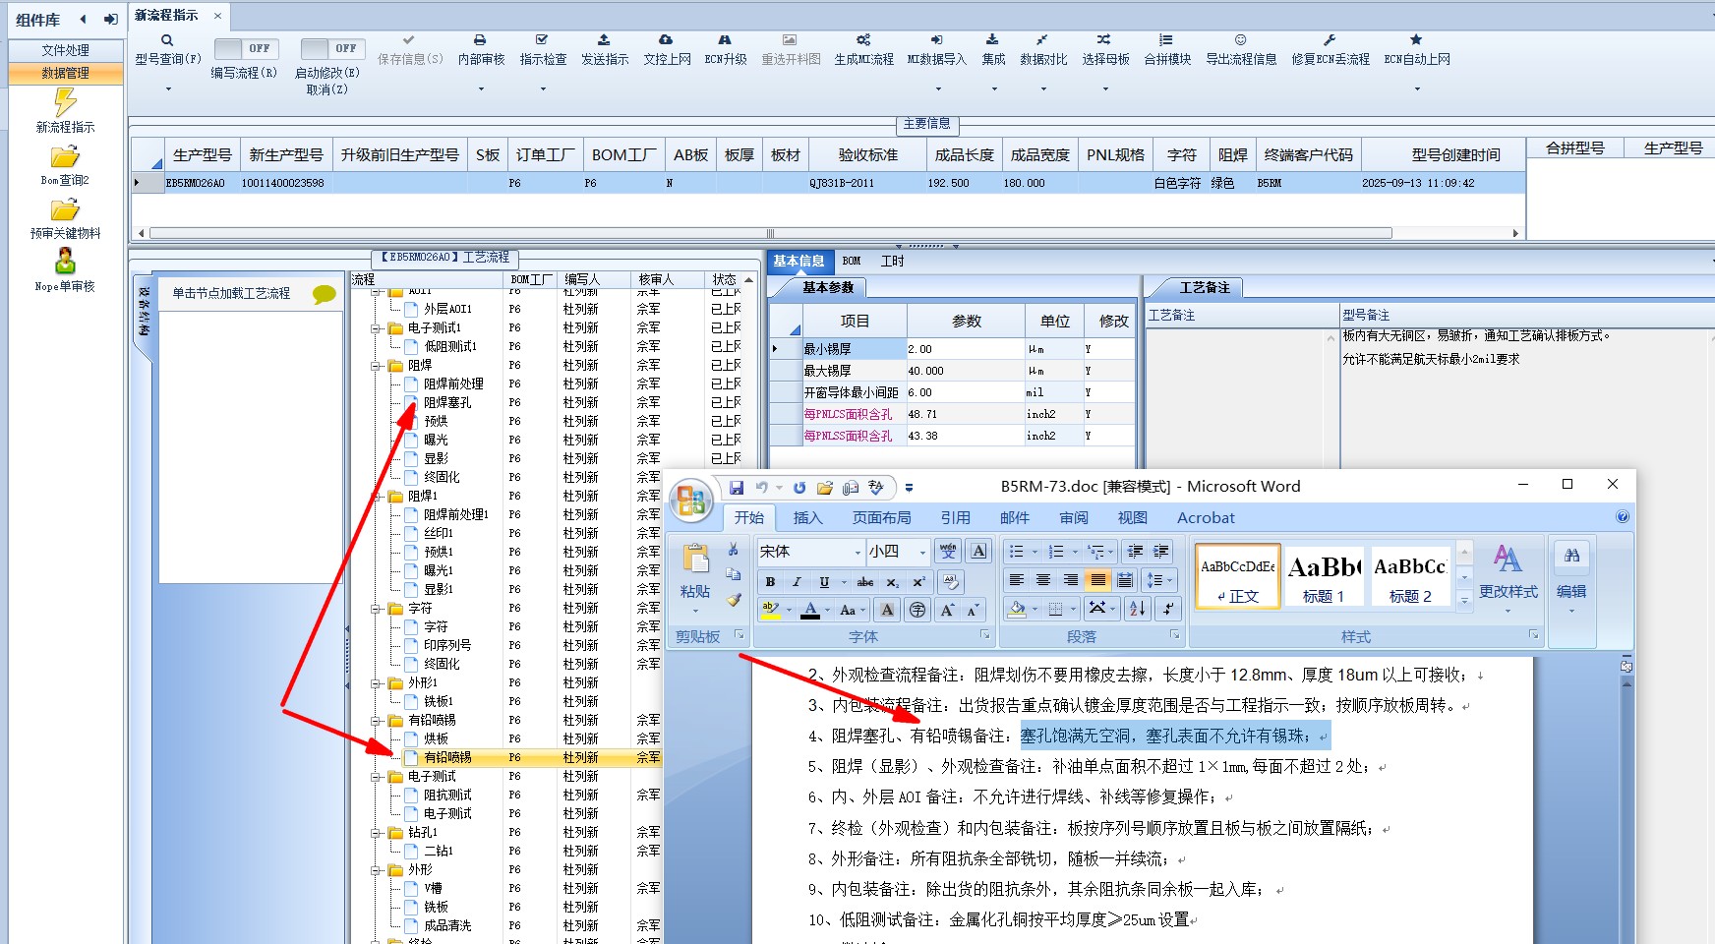The height and width of the screenshot is (944, 1715).
Task: Toggle subscript in Word ribbon
Action: tap(892, 581)
